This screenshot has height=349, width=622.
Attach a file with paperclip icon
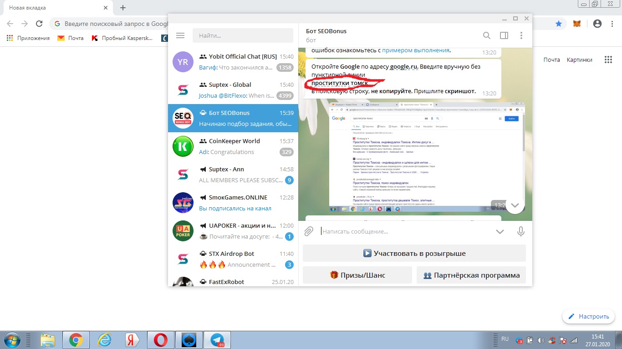pyautogui.click(x=309, y=231)
